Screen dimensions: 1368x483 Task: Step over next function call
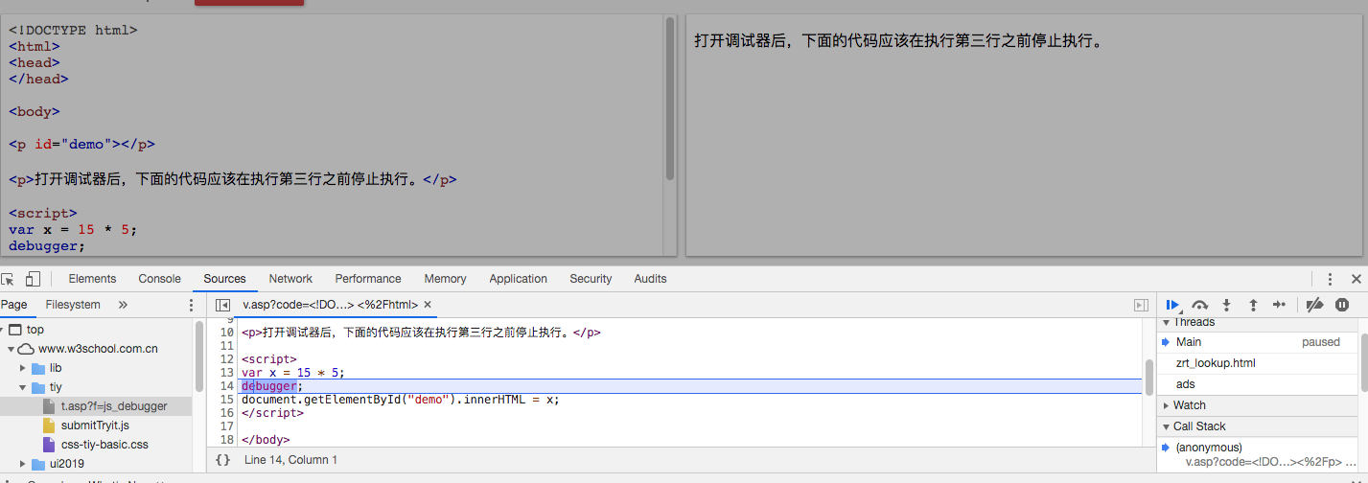click(1199, 305)
